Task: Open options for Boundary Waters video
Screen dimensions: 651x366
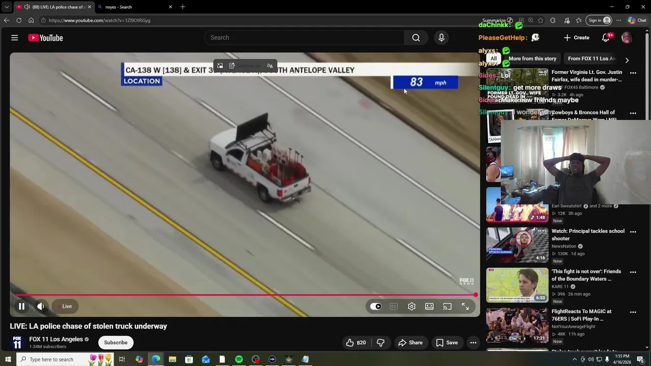Action: 633,272
